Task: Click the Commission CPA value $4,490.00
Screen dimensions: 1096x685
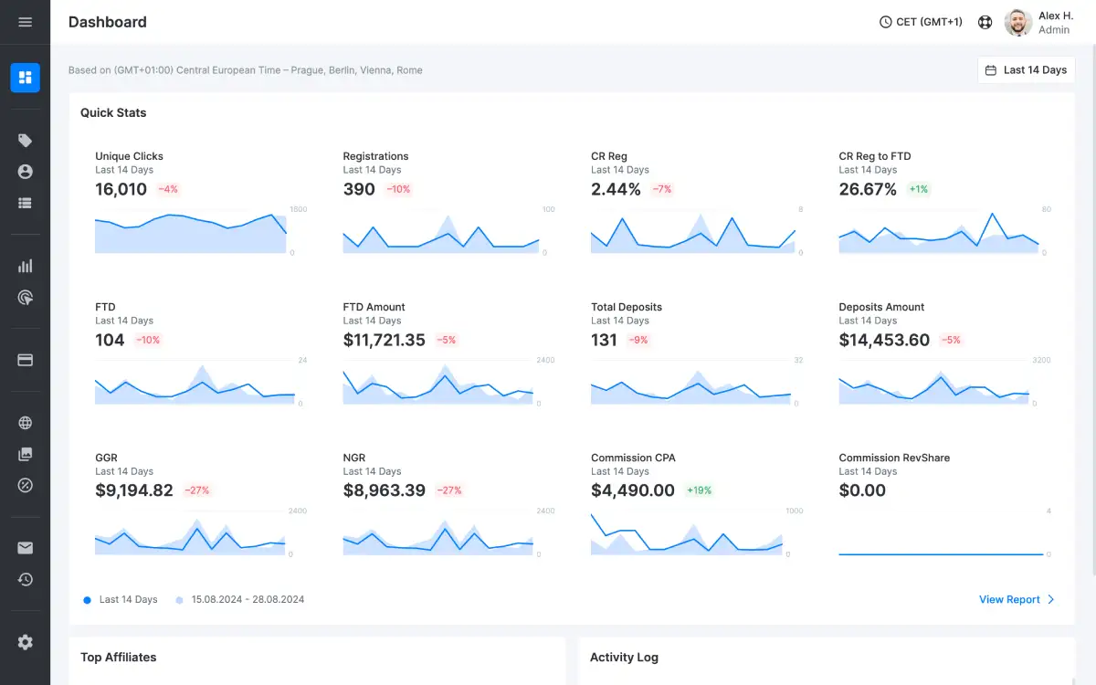Action: 633,490
